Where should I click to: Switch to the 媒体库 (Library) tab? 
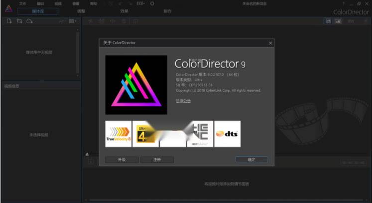[38, 11]
